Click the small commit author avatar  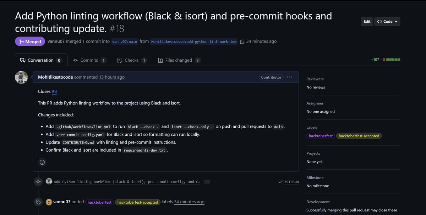click(x=49, y=181)
